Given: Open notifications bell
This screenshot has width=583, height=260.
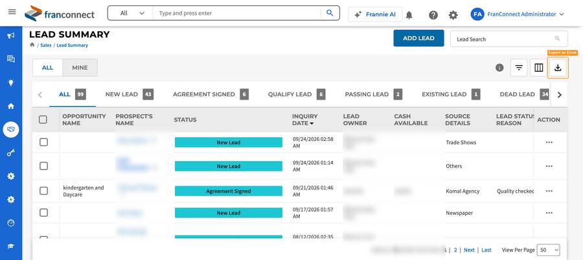Looking at the screenshot, I should (409, 15).
